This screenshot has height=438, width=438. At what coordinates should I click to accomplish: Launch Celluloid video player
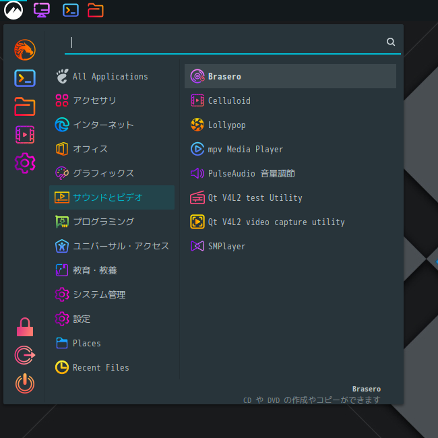point(290,100)
